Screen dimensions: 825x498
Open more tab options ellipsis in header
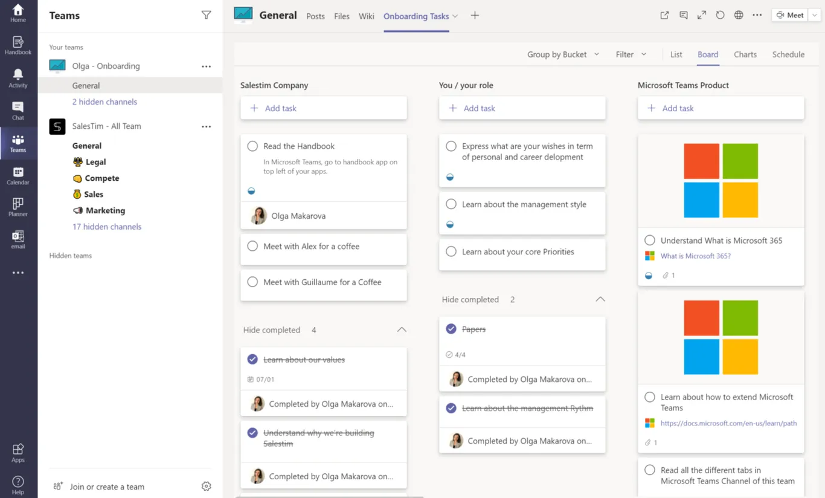pos(757,16)
